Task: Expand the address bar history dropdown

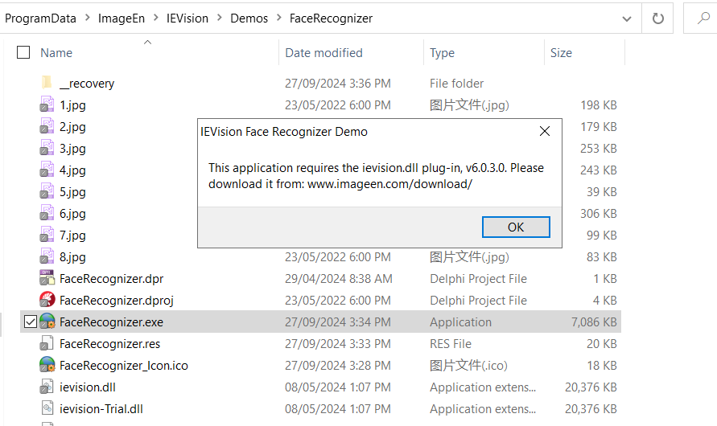Action: [x=627, y=18]
